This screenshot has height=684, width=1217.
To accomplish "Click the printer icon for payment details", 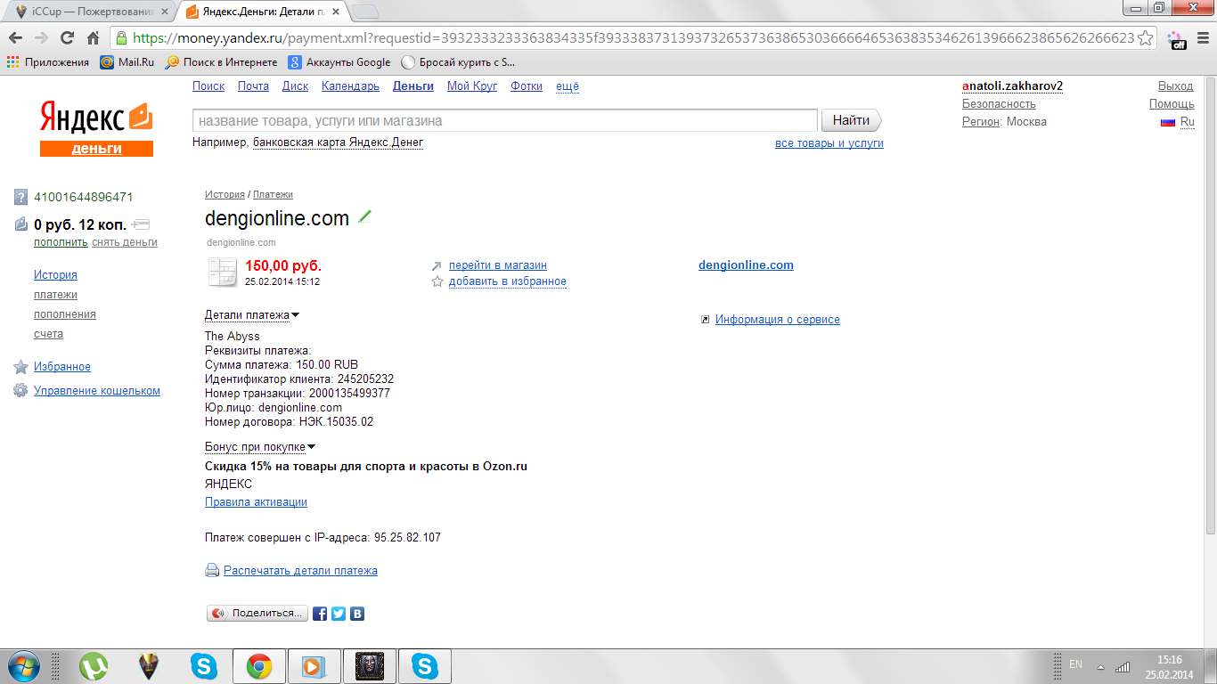I will tap(212, 570).
